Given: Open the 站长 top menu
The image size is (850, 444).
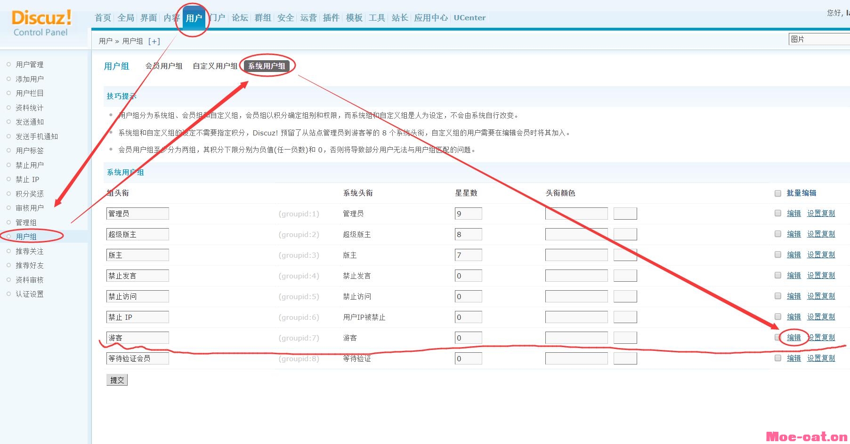Looking at the screenshot, I should pos(399,18).
